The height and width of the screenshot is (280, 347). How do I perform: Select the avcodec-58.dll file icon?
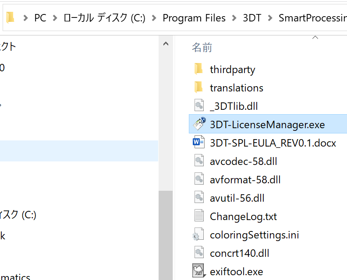[x=199, y=160]
